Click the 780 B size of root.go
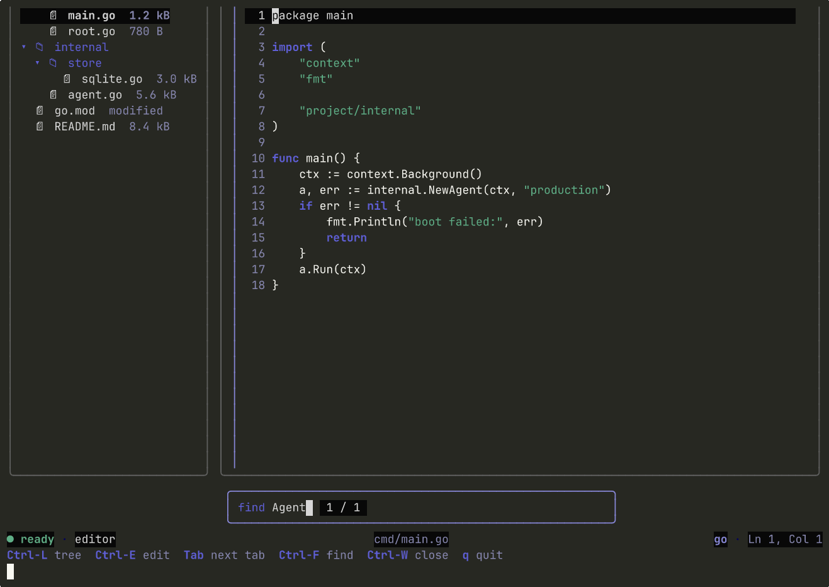This screenshot has height=587, width=829. pyautogui.click(x=146, y=31)
